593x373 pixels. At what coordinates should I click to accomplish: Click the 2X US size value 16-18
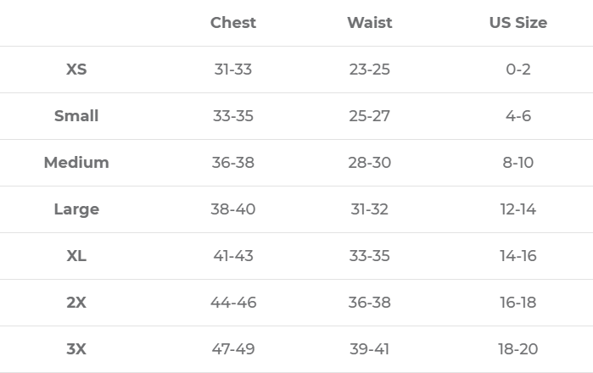(x=517, y=303)
